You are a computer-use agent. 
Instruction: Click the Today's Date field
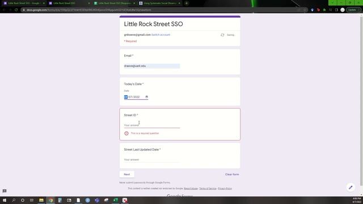(136, 97)
